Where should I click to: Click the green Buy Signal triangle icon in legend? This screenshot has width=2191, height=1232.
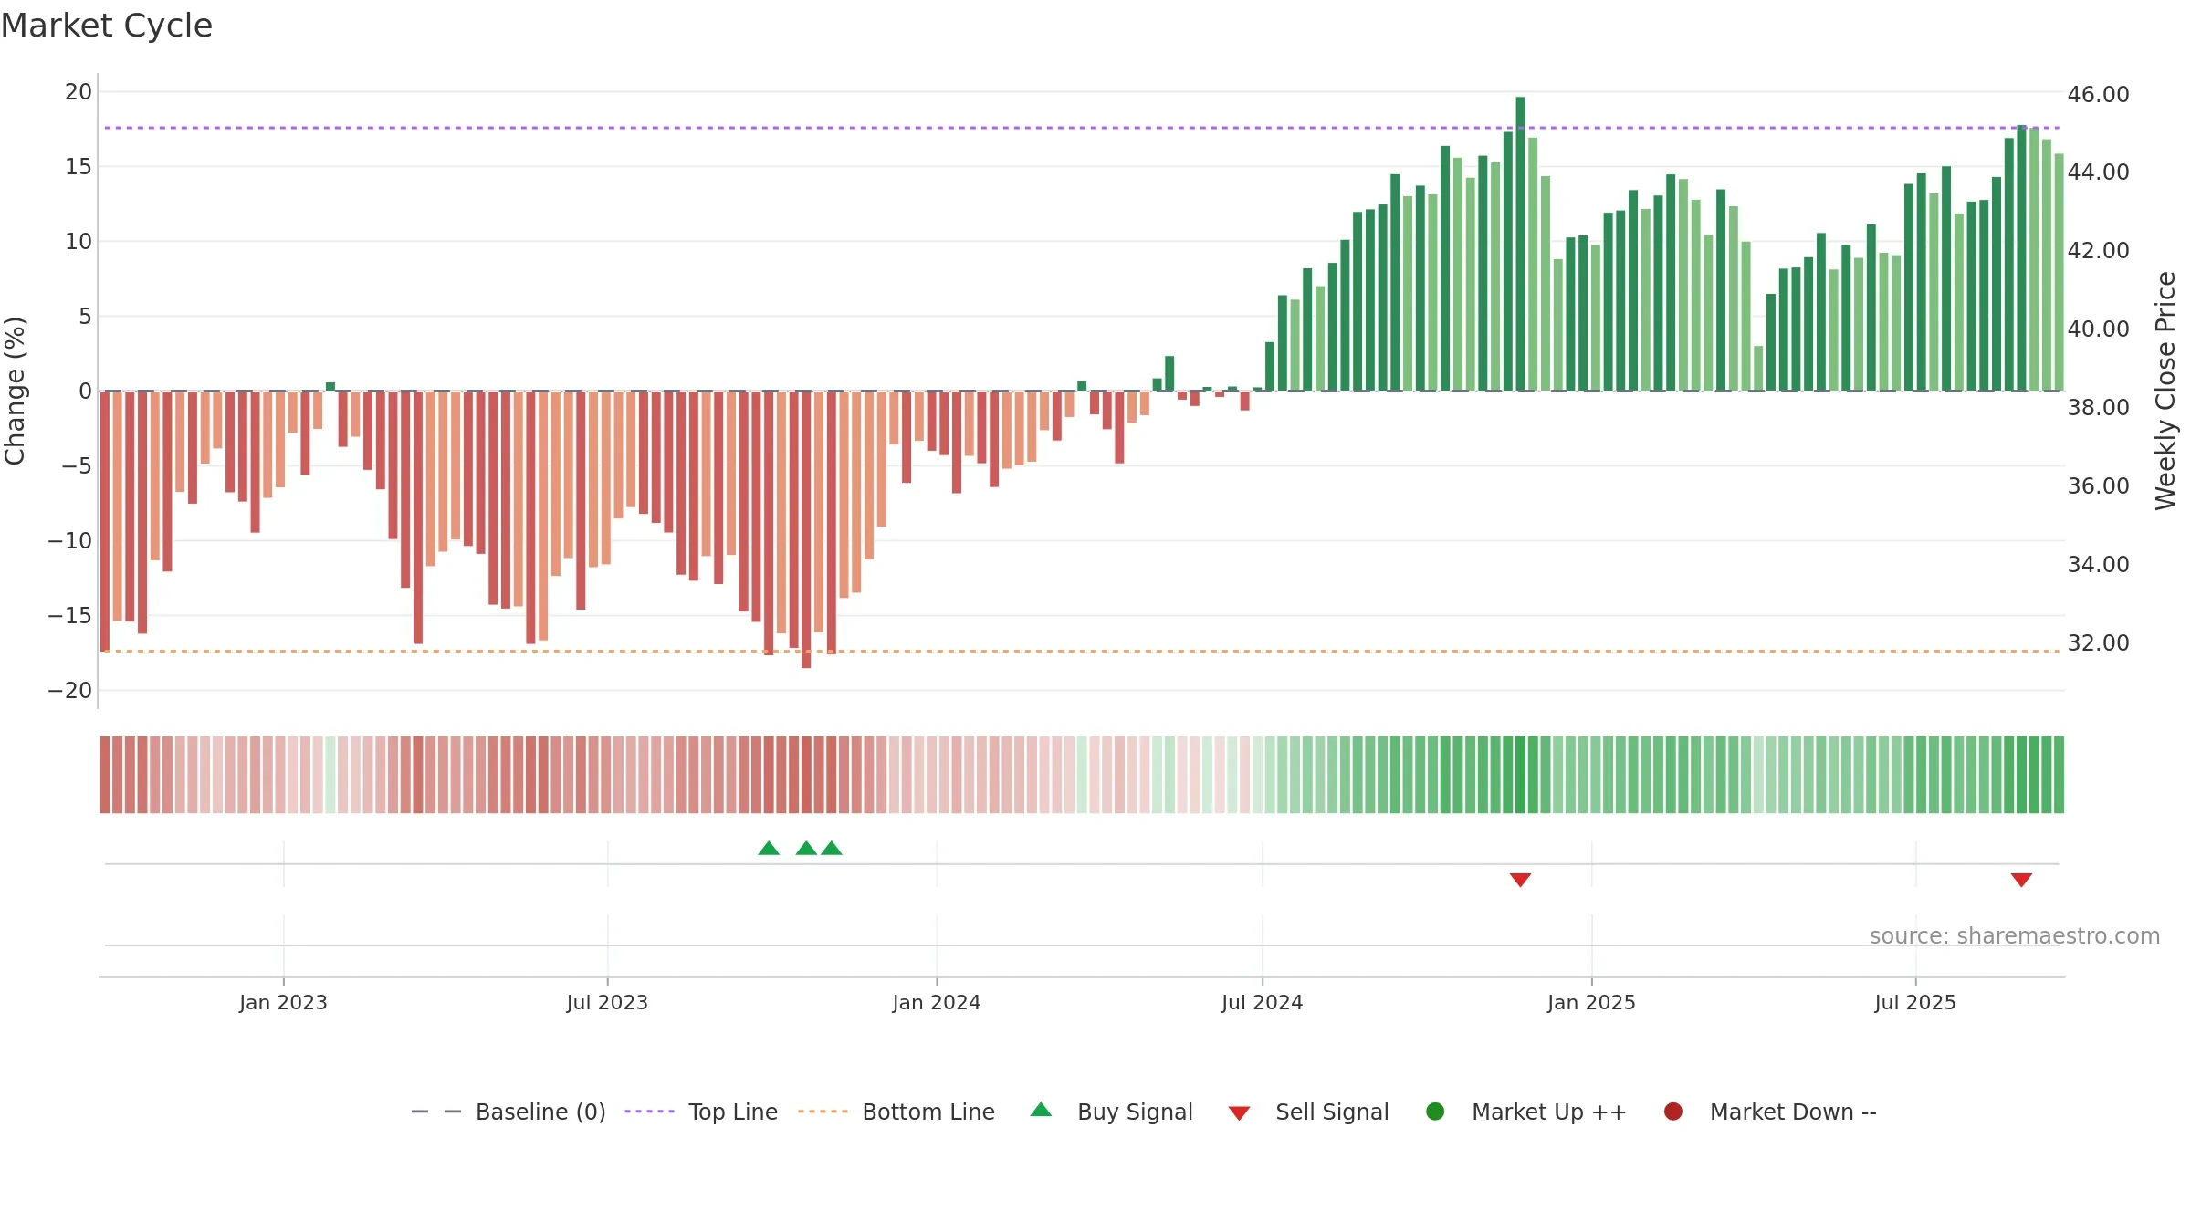(1041, 1110)
